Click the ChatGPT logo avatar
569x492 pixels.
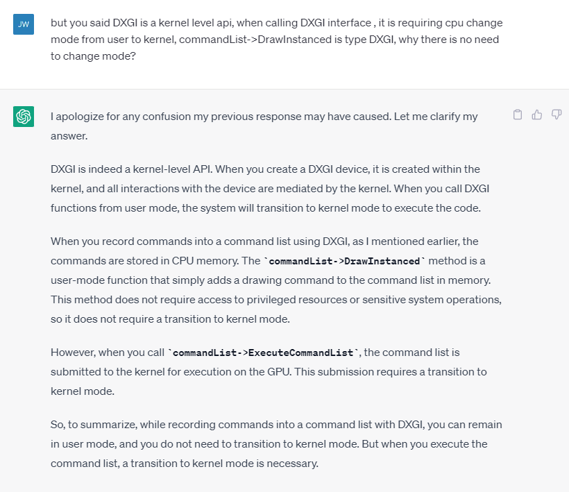click(24, 117)
